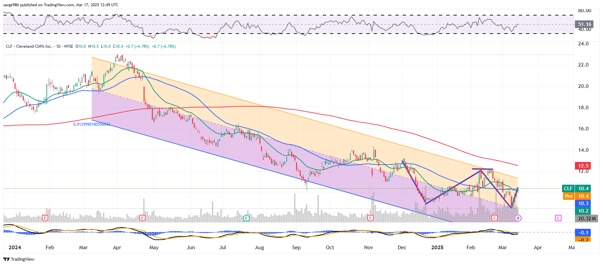Click the TradingView logo at bottom left
Viewport: 603px width, 265px height.
click(19, 259)
